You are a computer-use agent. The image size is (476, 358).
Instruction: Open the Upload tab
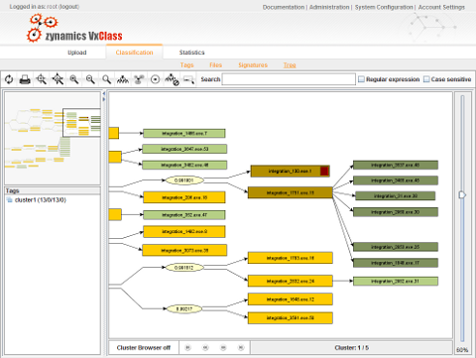[x=77, y=53]
